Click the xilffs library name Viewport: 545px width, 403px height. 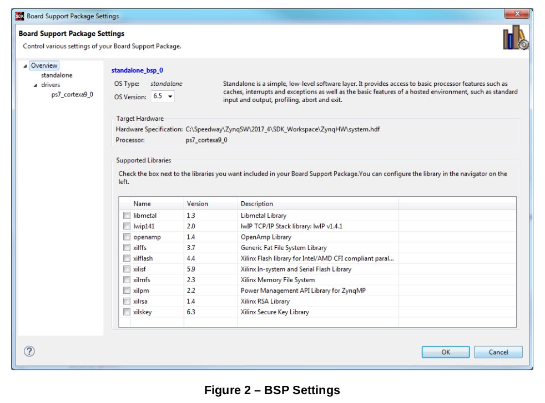tap(140, 248)
